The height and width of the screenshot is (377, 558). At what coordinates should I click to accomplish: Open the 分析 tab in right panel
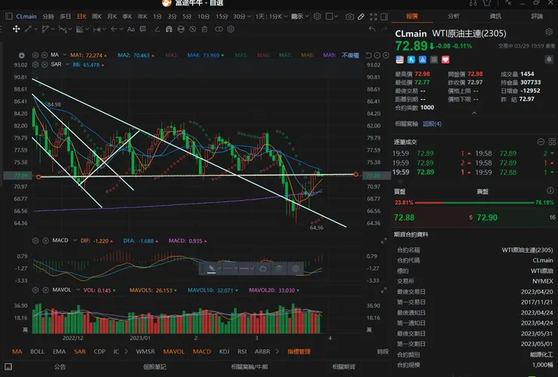(x=453, y=15)
